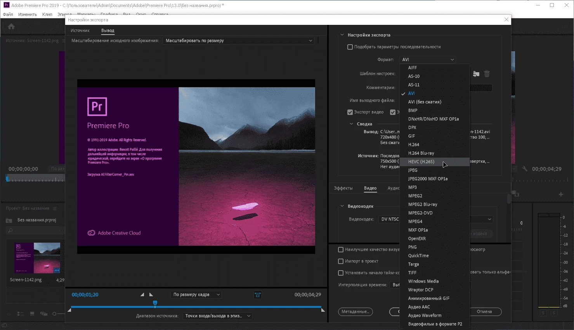Choose Targa format entry
This screenshot has width=574, height=330.
point(435,264)
